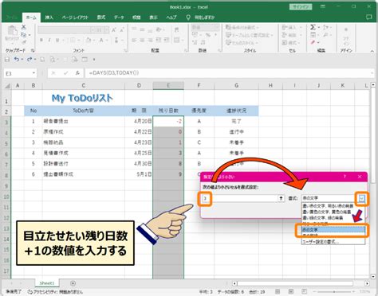This screenshot has width=378, height=296.
Task: Open the 書式 combo box dropdown arrow
Action: (361, 198)
